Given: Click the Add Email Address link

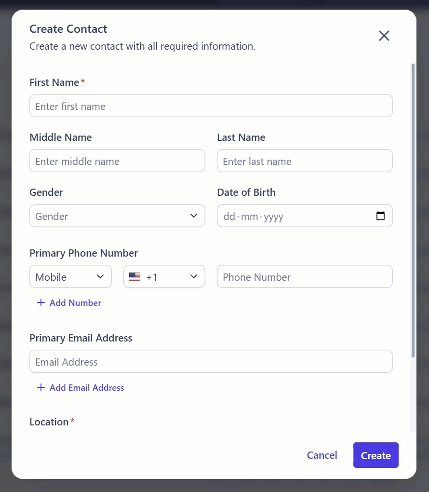Looking at the screenshot, I should pyautogui.click(x=80, y=388).
